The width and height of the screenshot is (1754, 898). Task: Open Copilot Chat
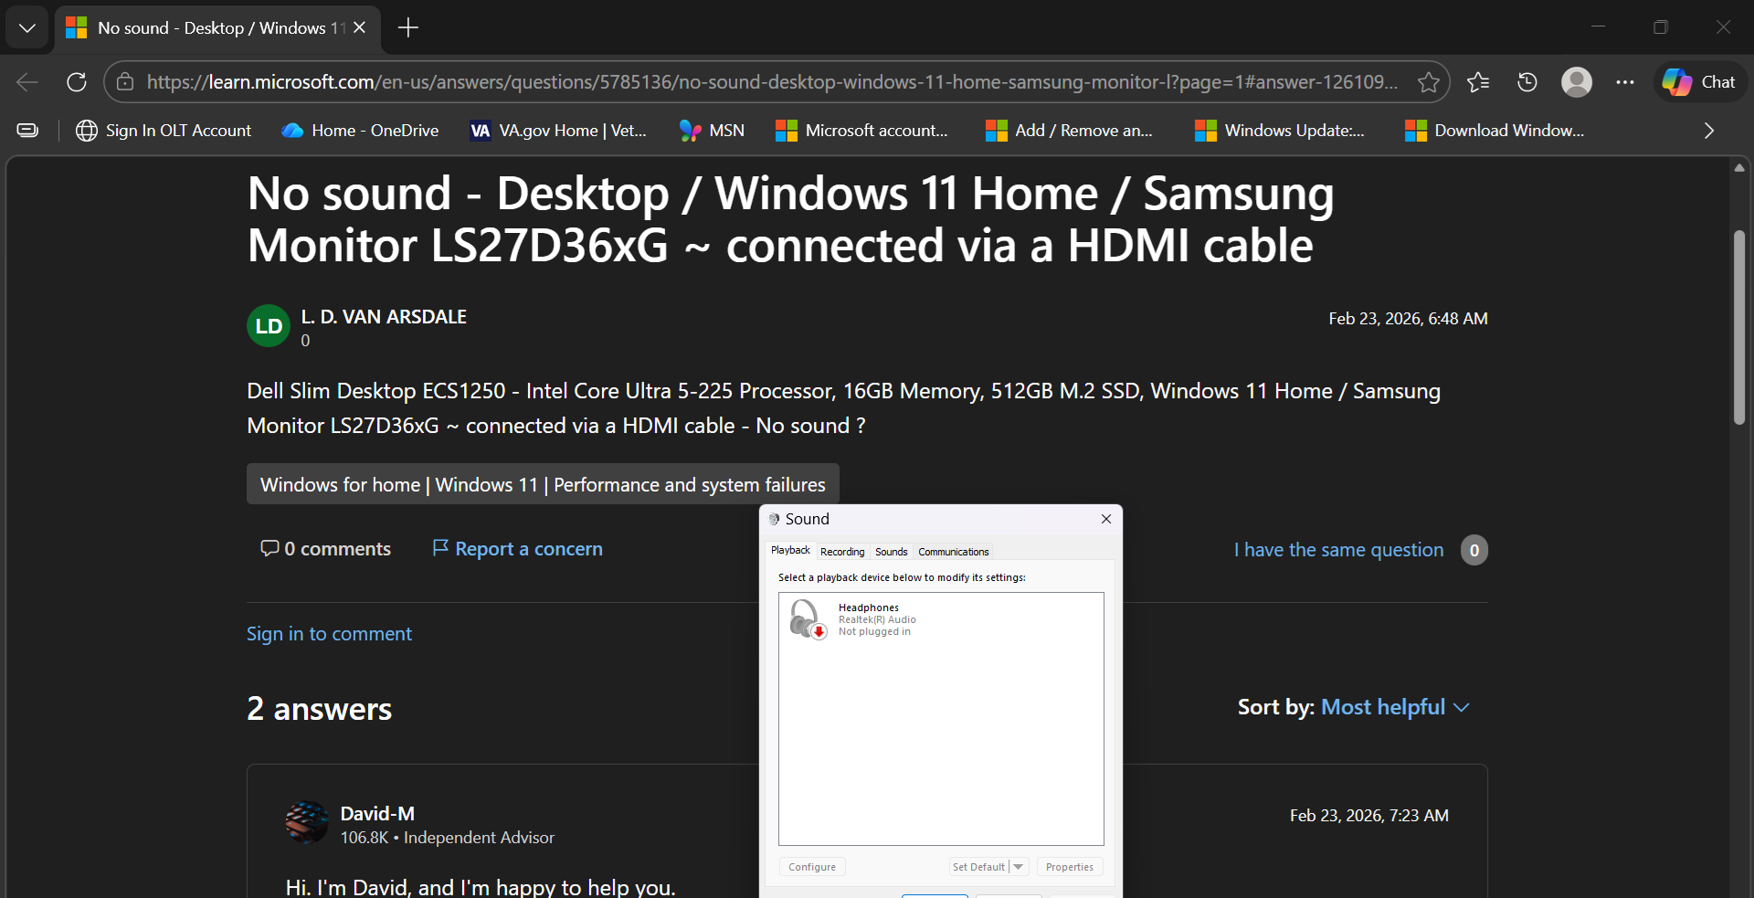(1699, 82)
